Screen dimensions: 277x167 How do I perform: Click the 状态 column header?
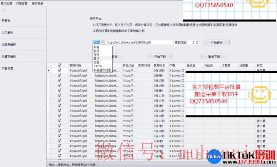click(x=266, y=65)
